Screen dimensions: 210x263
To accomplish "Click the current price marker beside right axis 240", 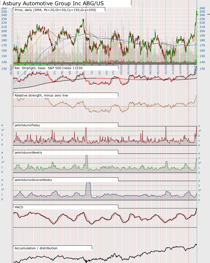I will [209, 14].
